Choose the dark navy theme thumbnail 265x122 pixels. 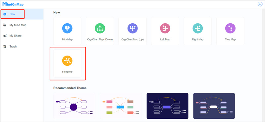pos(167,106)
